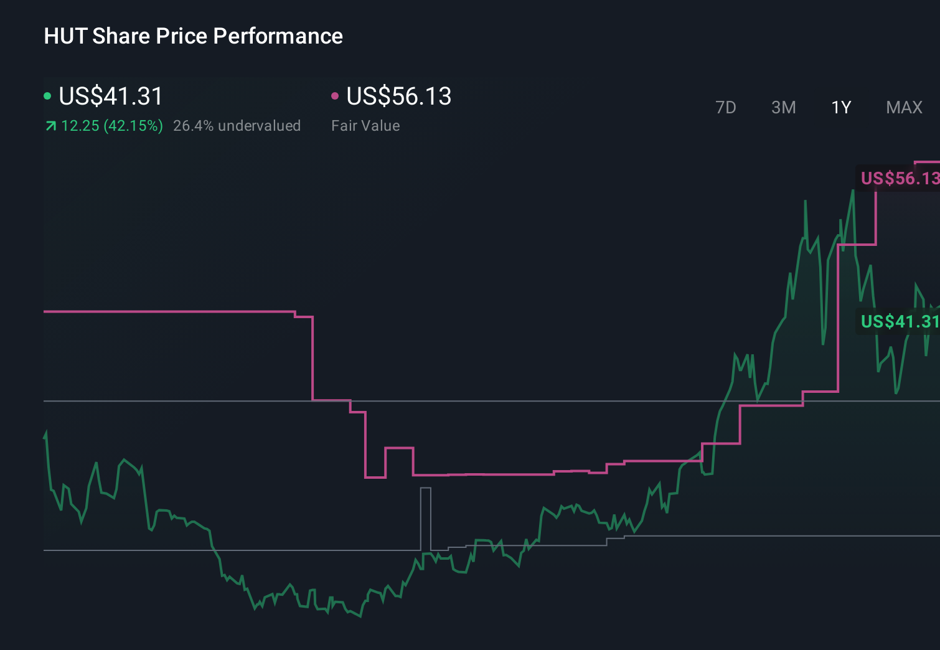Click the green share price line peak
The width and height of the screenshot is (940, 650).
[x=853, y=190]
